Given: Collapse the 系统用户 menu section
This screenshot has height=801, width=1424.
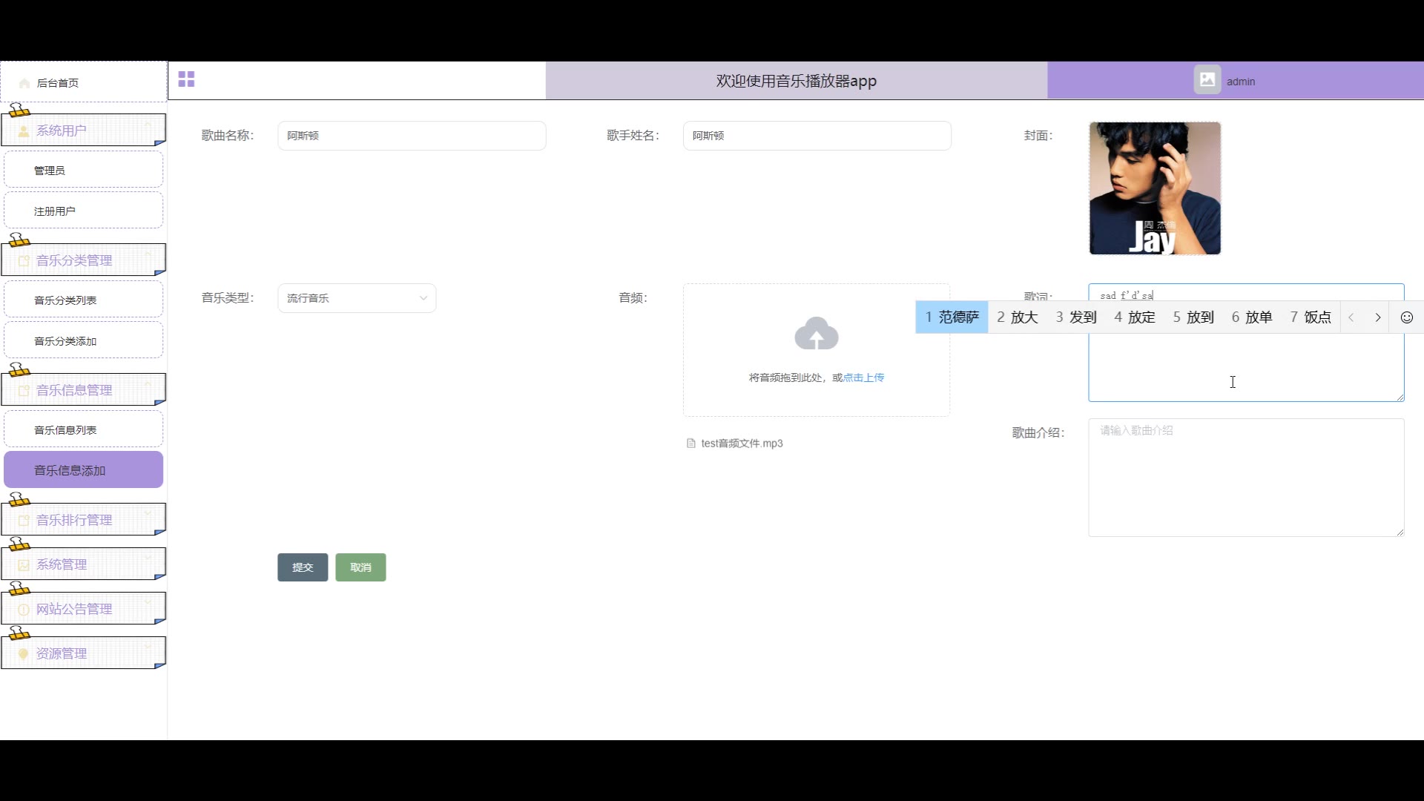Looking at the screenshot, I should pos(83,131).
